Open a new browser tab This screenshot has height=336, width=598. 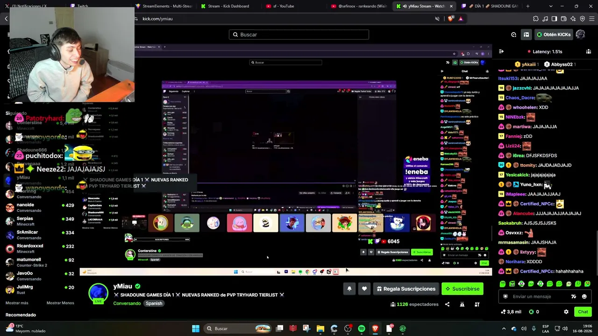pos(528,6)
